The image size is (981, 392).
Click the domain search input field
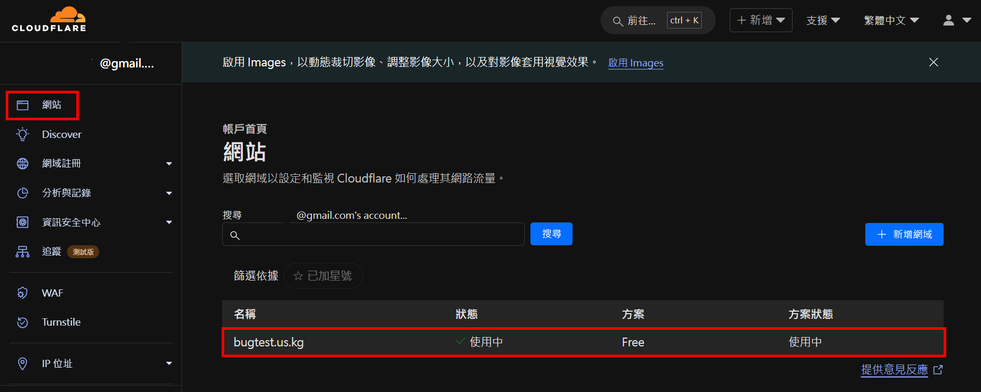373,234
